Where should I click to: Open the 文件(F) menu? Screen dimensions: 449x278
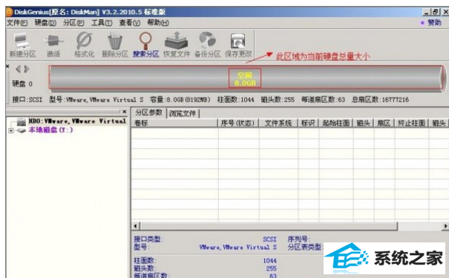[x=17, y=22]
